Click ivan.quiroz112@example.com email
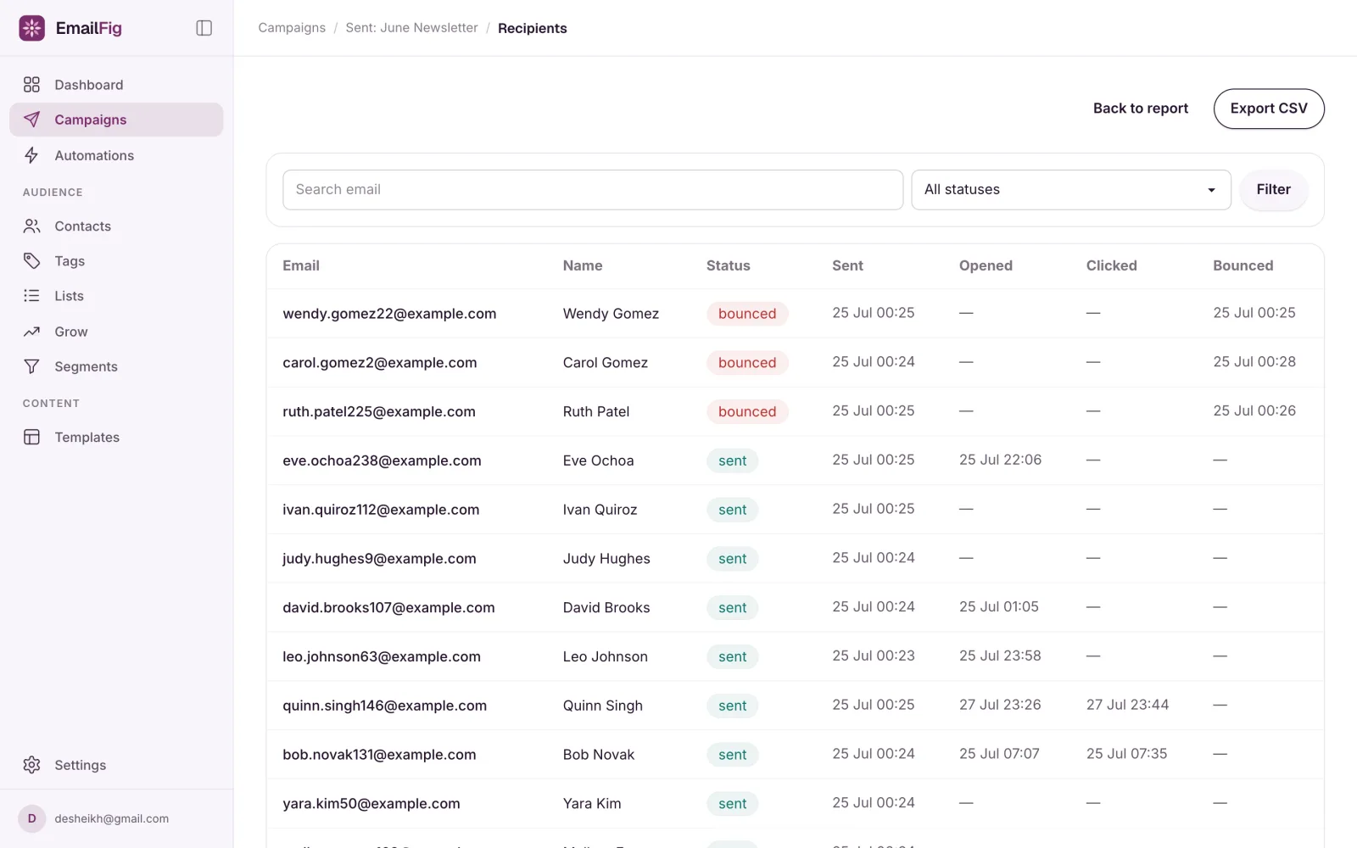The image size is (1357, 848). click(x=381, y=510)
